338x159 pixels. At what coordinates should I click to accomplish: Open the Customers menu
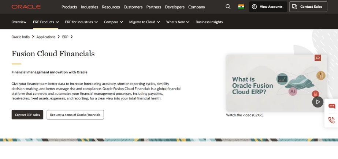click(x=133, y=7)
